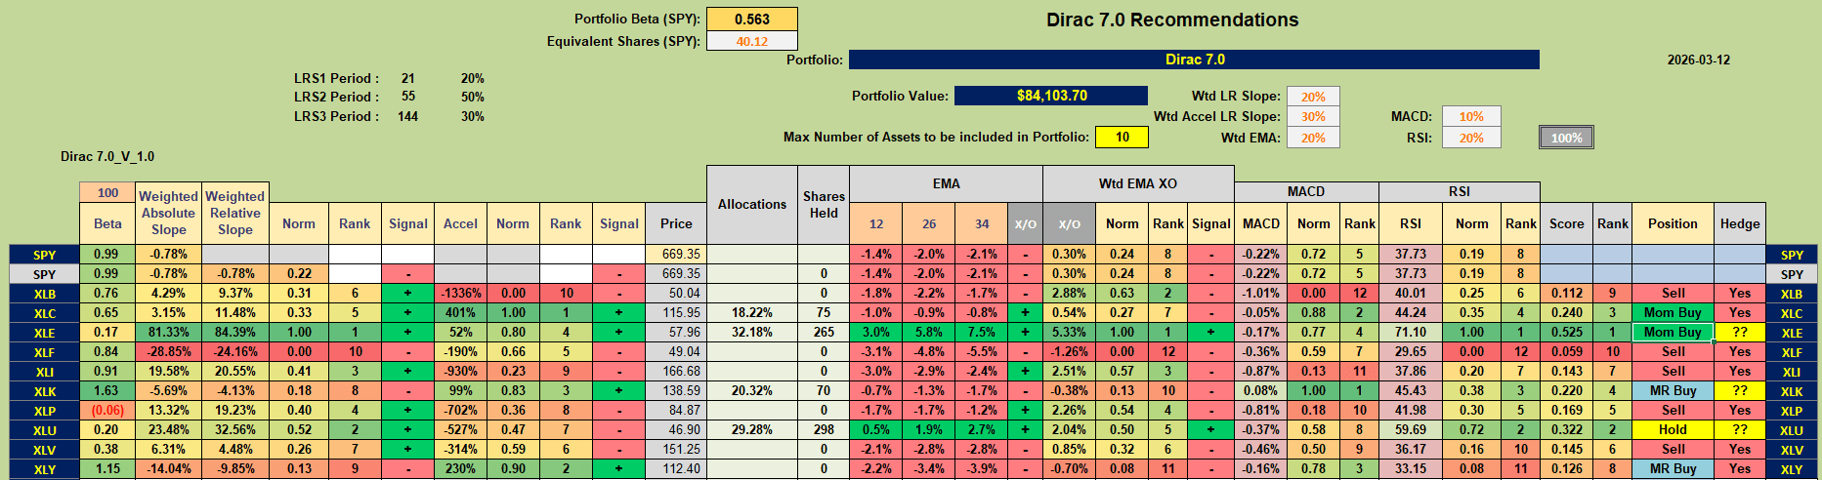Select the date cell 2026-03-12
The image size is (1822, 480).
1698,60
